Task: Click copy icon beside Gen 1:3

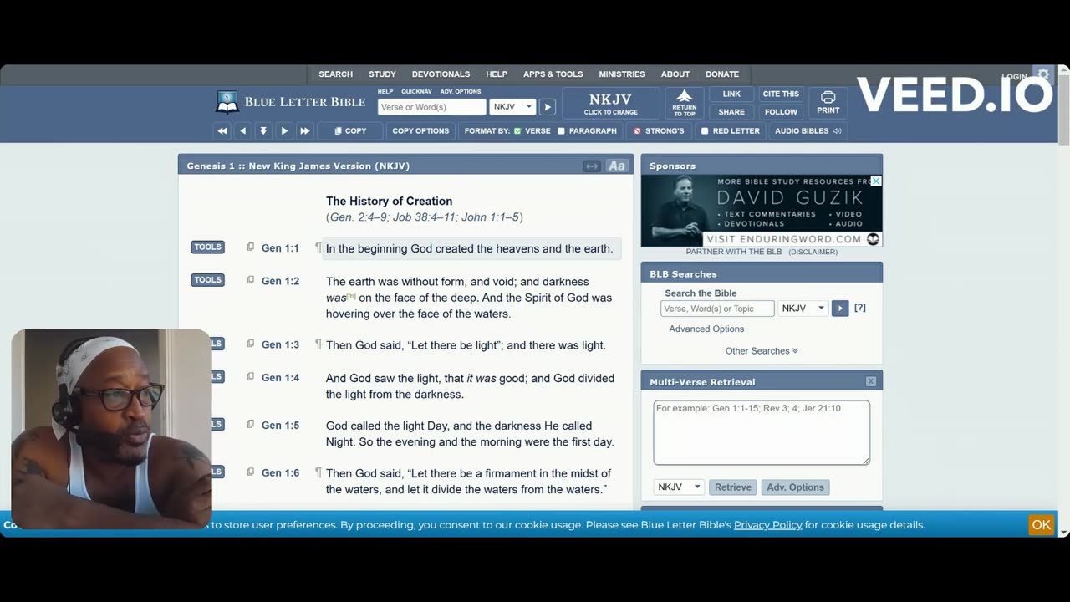Action: click(x=250, y=344)
